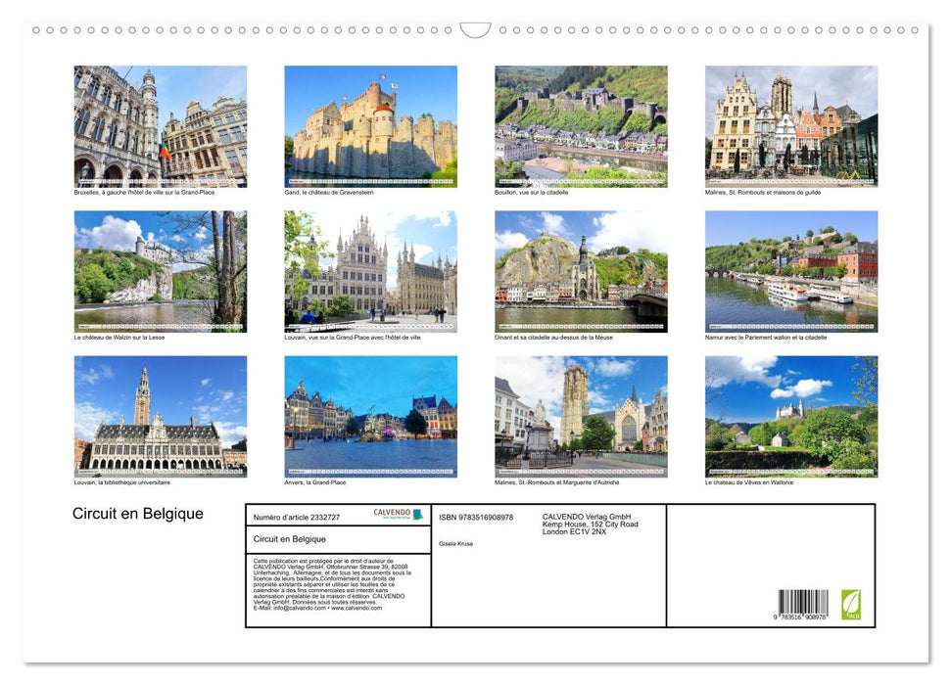Click the Bruxelles Grand-Place town hall photo
This screenshot has height=685, width=951.
coord(161,126)
